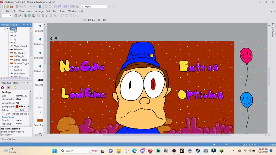
Task: Toggle italic formatting
Action: [x=47, y=15]
